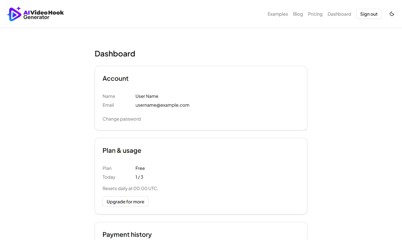Click the Free plan value
Viewport: 402px width, 240px height.
[140, 168]
